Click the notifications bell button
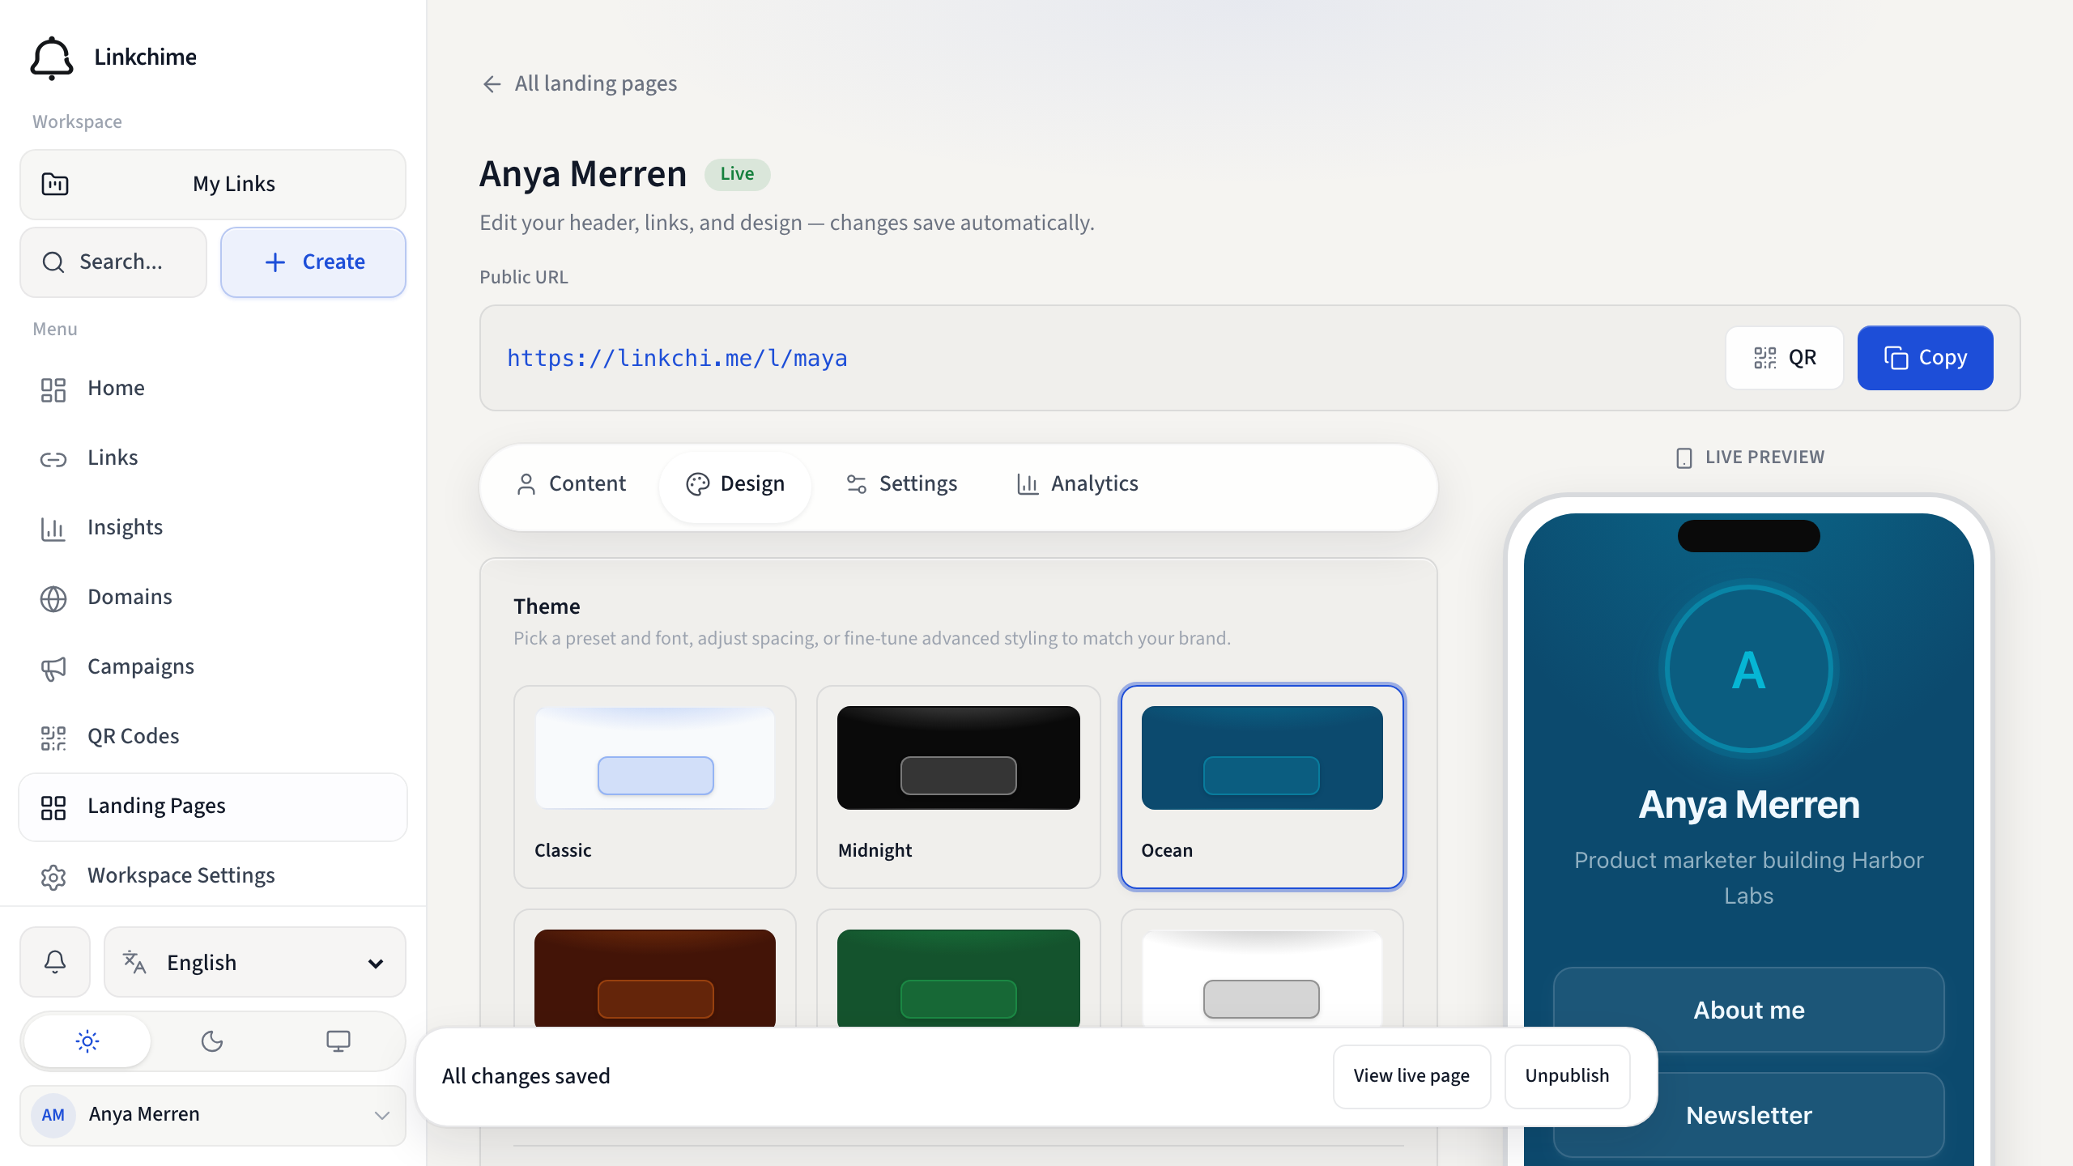2073x1166 pixels. coord(55,962)
